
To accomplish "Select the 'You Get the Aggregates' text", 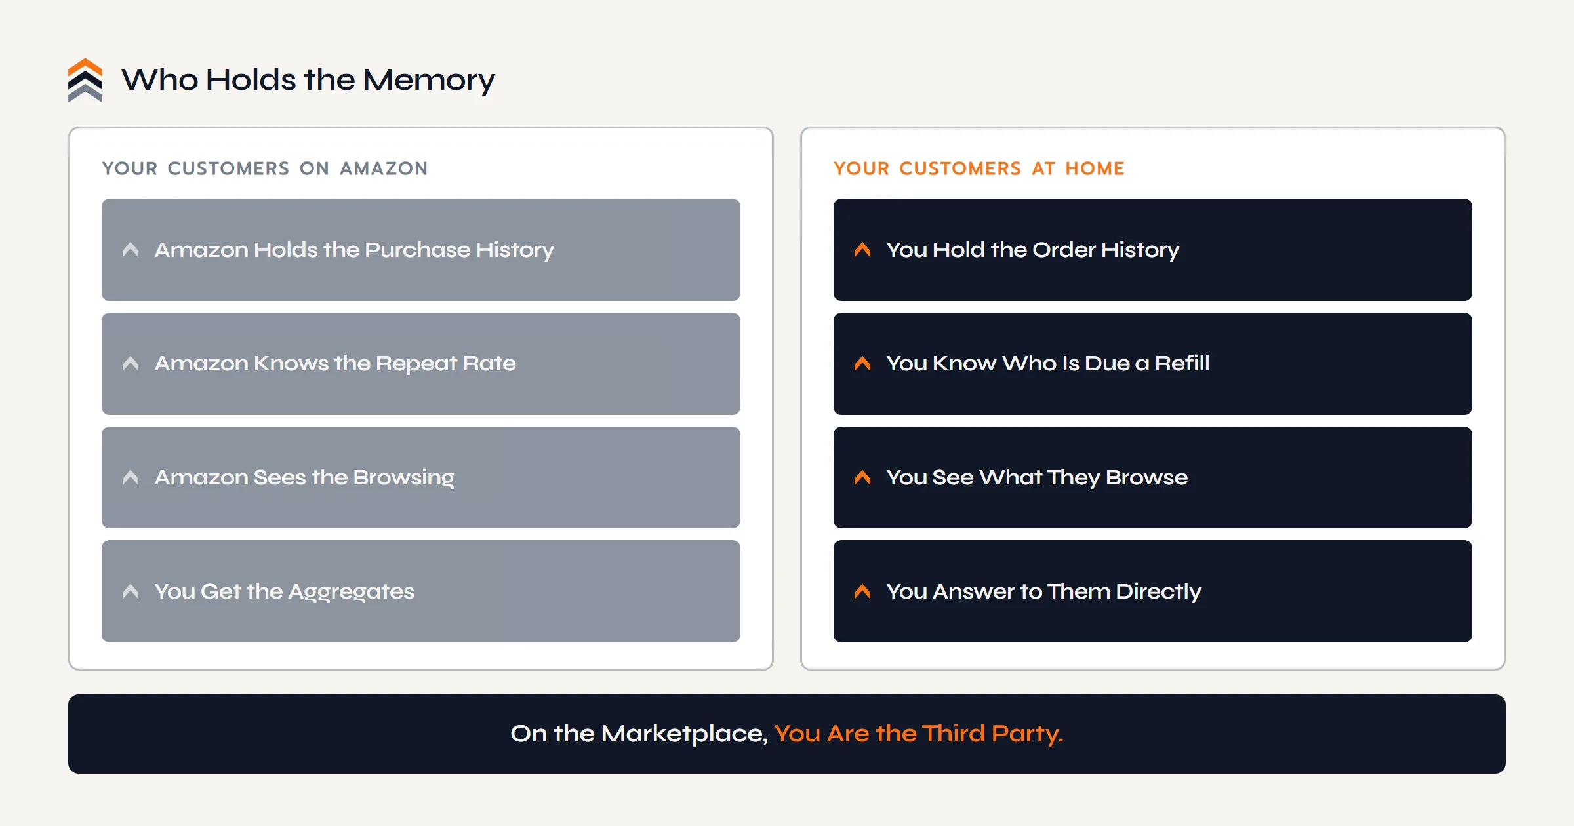I will pyautogui.click(x=284, y=591).
